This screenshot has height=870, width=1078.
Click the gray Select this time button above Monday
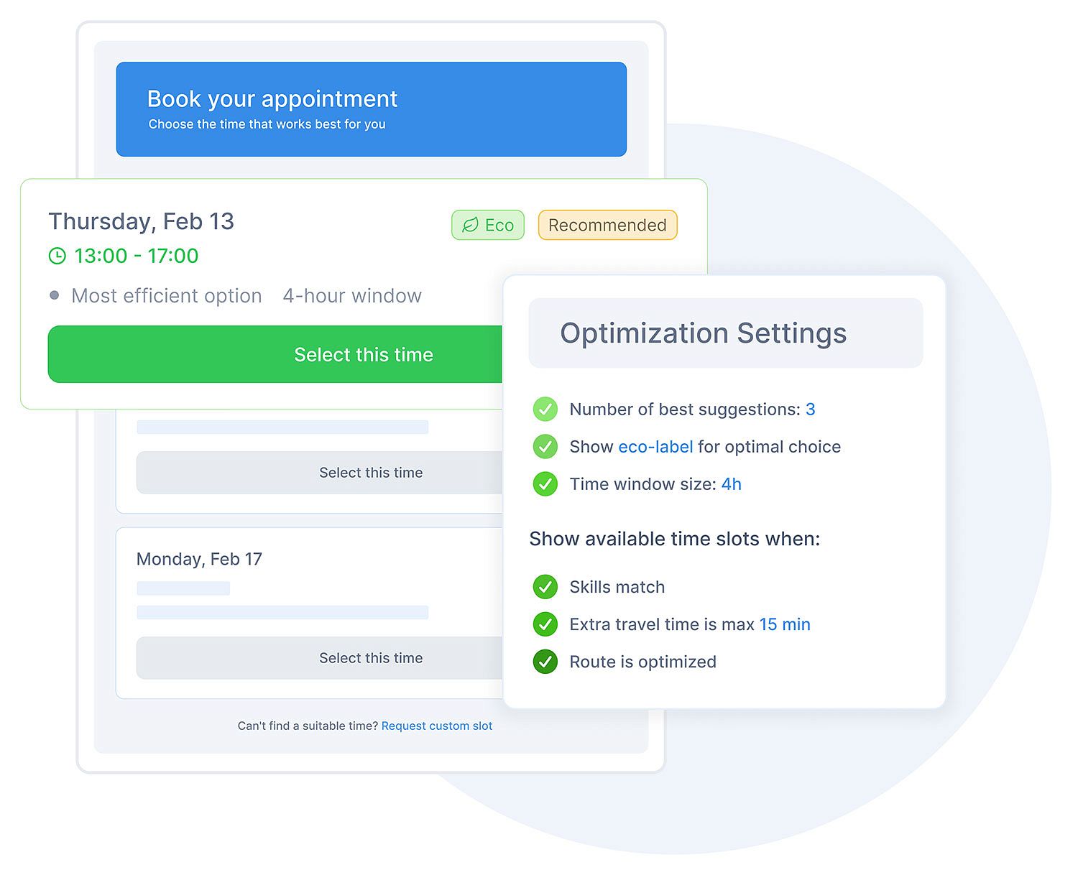click(320, 473)
